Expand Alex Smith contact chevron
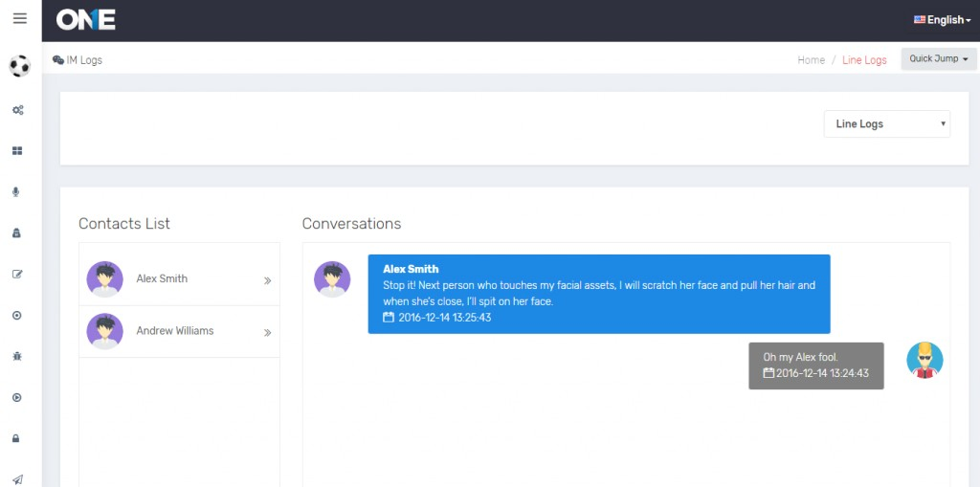Viewport: 980px width, 487px height. [x=267, y=280]
